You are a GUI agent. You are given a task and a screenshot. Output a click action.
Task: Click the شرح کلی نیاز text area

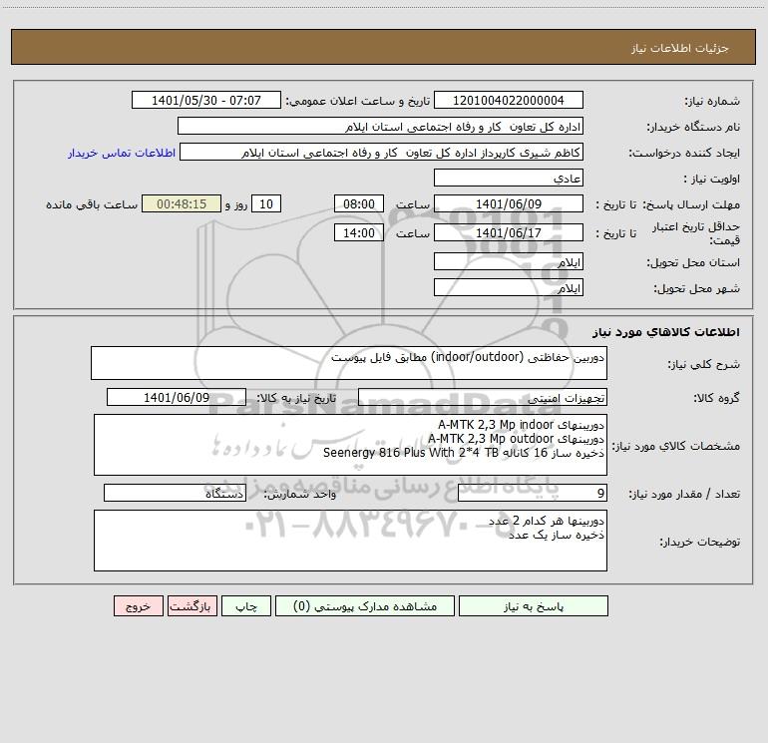(349, 363)
